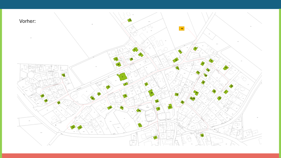This screenshot has height=158, width=281.
Task: Click green building marker 11
Action: (180, 51)
